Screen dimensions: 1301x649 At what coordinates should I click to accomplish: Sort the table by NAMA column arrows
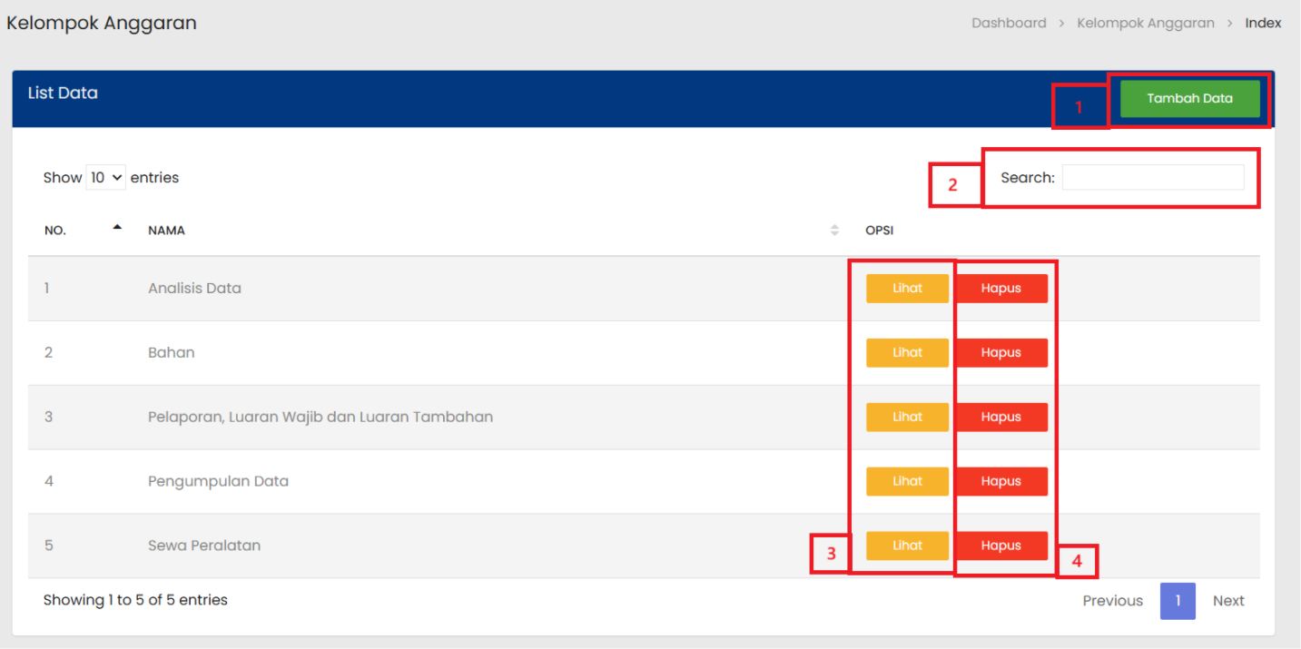click(x=834, y=231)
